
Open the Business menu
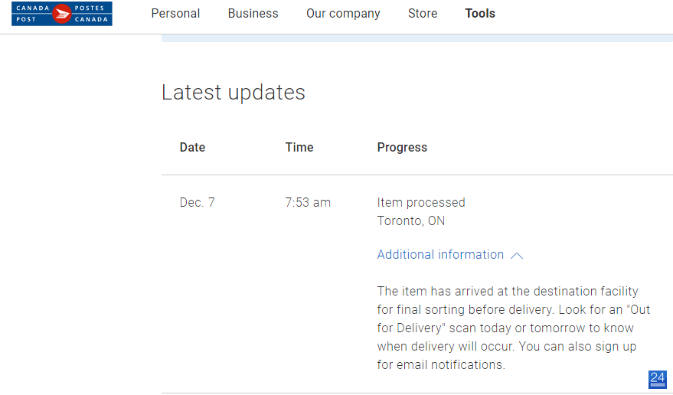(253, 14)
